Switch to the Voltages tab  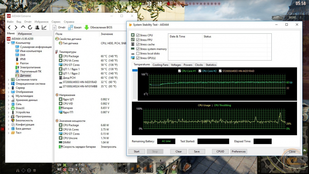pyautogui.click(x=176, y=65)
